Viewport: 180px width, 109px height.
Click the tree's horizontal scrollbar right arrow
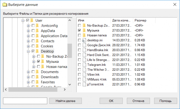click(65, 90)
